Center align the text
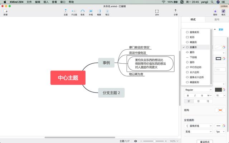 pos(198,101)
